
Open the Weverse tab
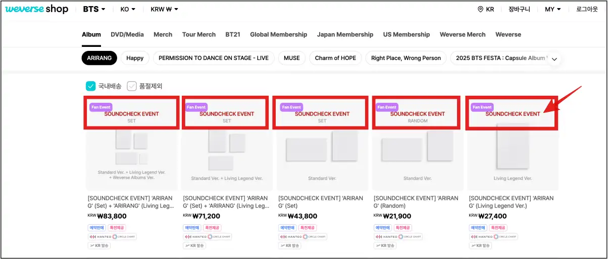(x=508, y=34)
